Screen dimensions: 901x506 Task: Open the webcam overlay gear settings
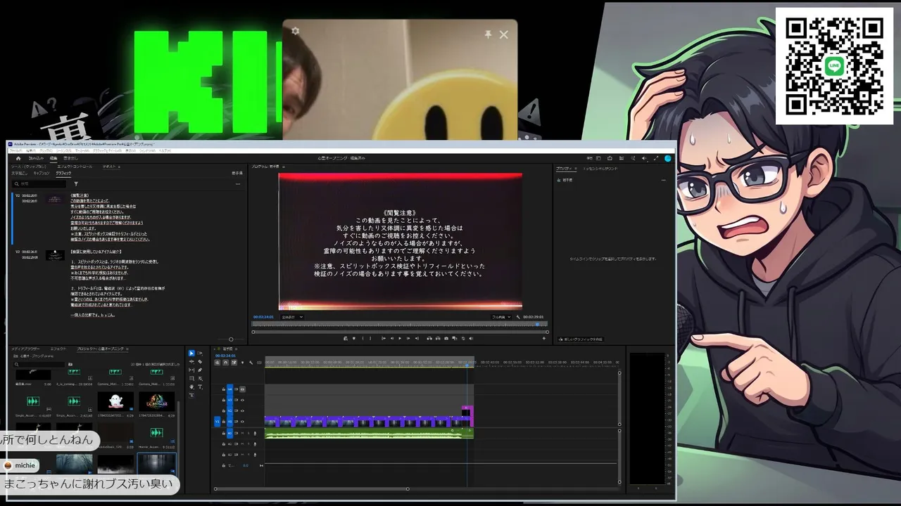295,31
